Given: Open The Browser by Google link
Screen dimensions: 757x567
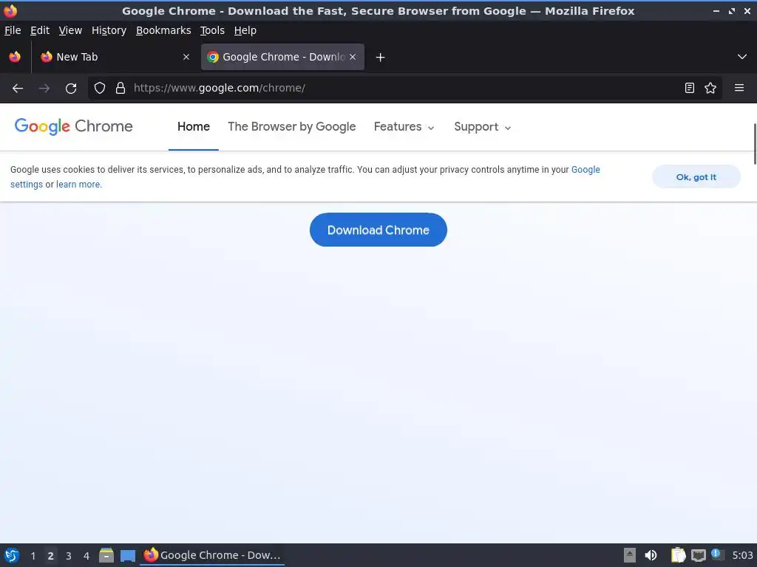Looking at the screenshot, I should pyautogui.click(x=291, y=127).
